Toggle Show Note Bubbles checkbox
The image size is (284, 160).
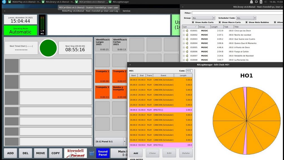point(246,22)
